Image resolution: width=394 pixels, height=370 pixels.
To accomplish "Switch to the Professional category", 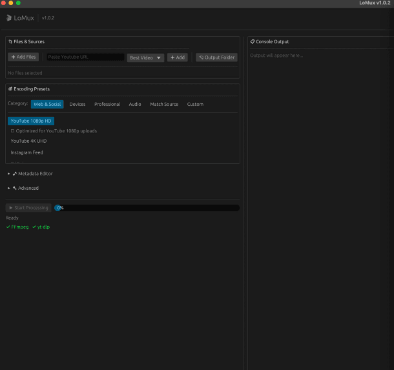I will [107, 104].
